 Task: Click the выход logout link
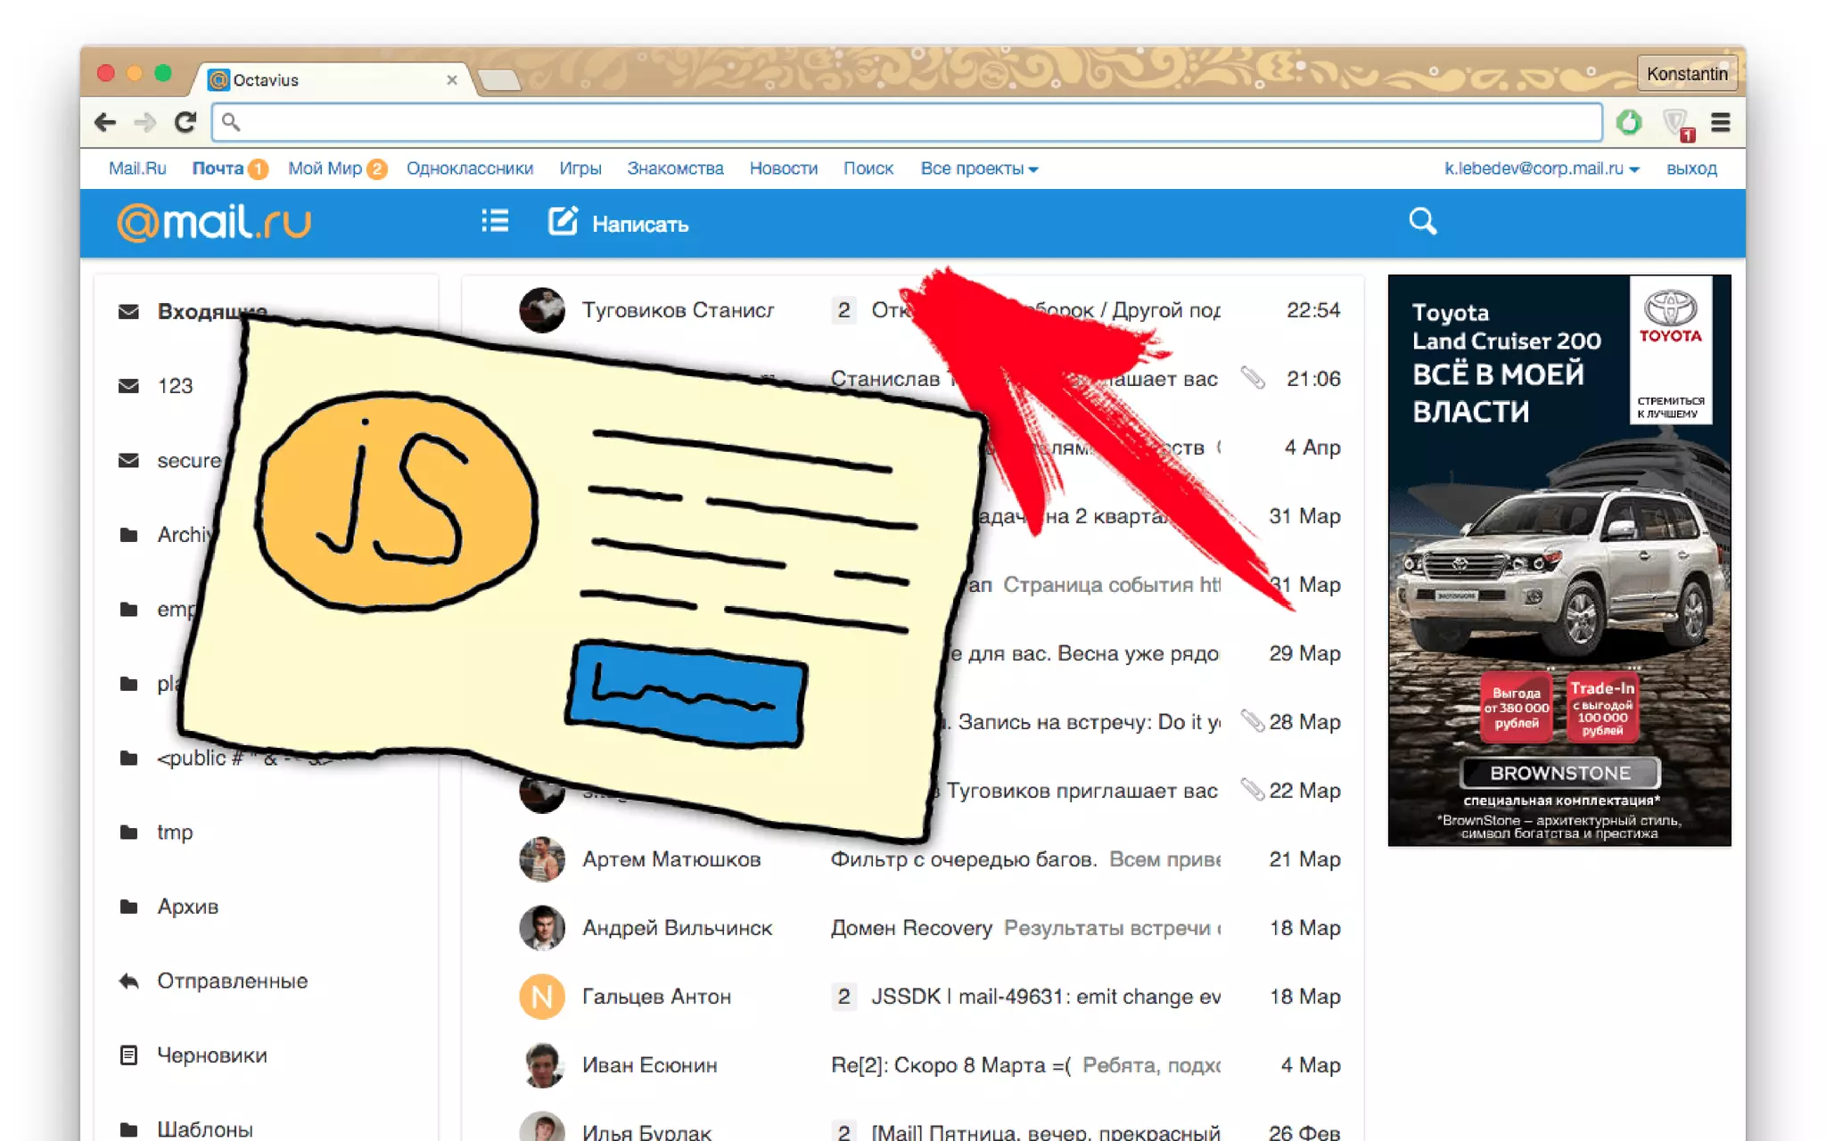[1691, 168]
